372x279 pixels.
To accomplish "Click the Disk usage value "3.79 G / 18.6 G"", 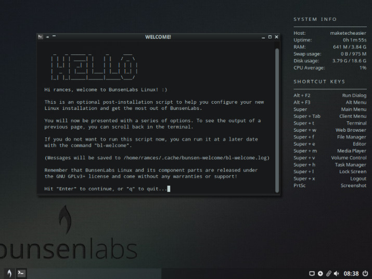I will click(x=349, y=61).
